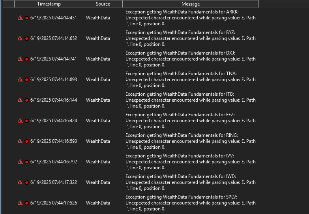Viewport: 309px width, 214px height.
Task: Select the ARKK fundamentals exception message
Action: 190,18
